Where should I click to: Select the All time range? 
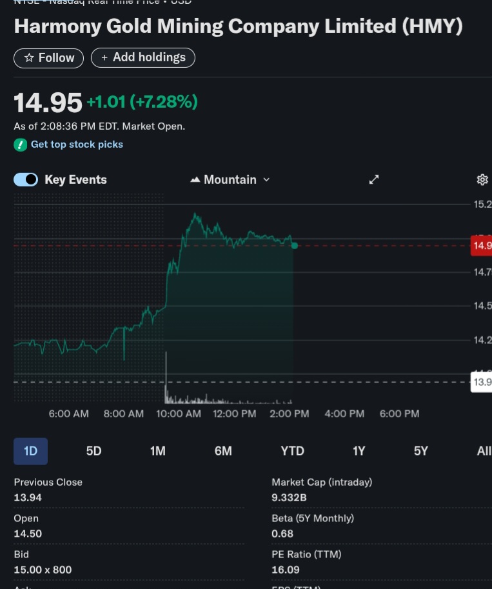coord(484,451)
